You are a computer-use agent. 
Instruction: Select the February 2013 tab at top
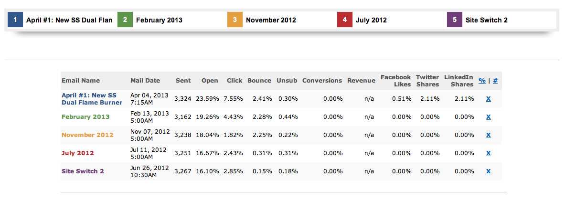(x=159, y=20)
